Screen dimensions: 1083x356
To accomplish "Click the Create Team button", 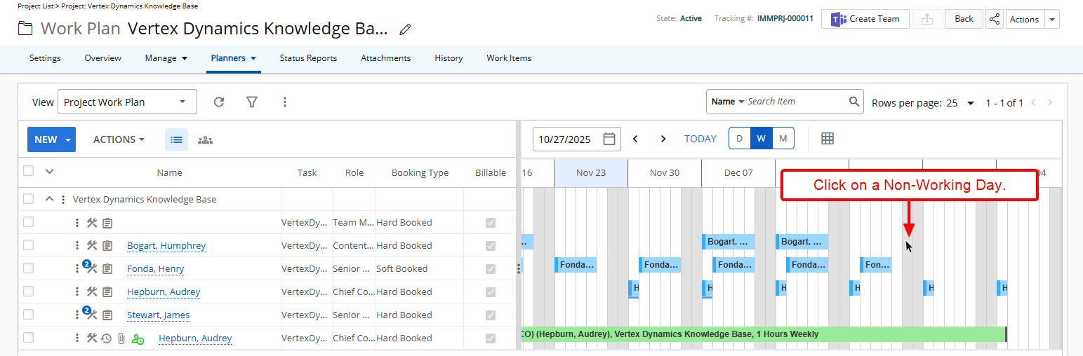I will pyautogui.click(x=865, y=19).
